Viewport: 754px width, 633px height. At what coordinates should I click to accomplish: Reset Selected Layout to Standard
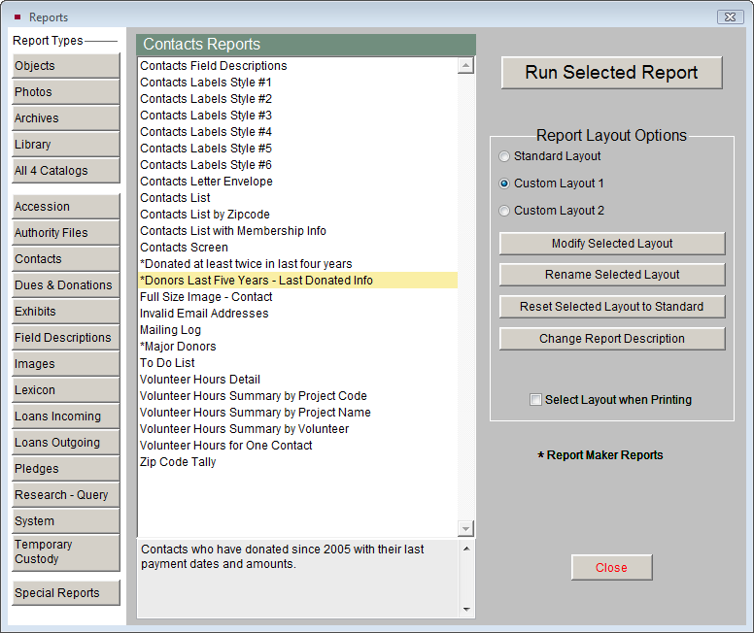point(612,307)
